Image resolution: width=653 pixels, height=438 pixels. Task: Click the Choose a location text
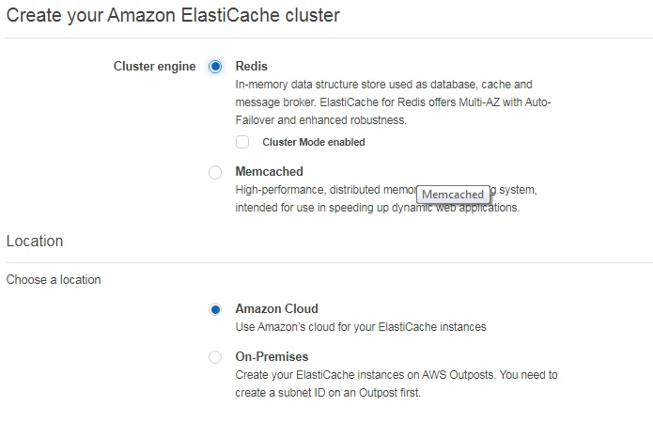pyautogui.click(x=54, y=280)
